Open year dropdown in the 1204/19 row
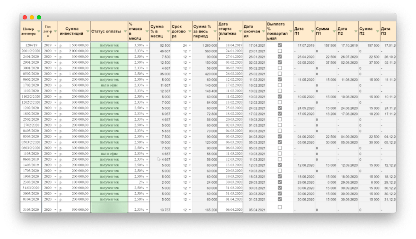Viewport: 416px width, 239px height. pos(55,46)
